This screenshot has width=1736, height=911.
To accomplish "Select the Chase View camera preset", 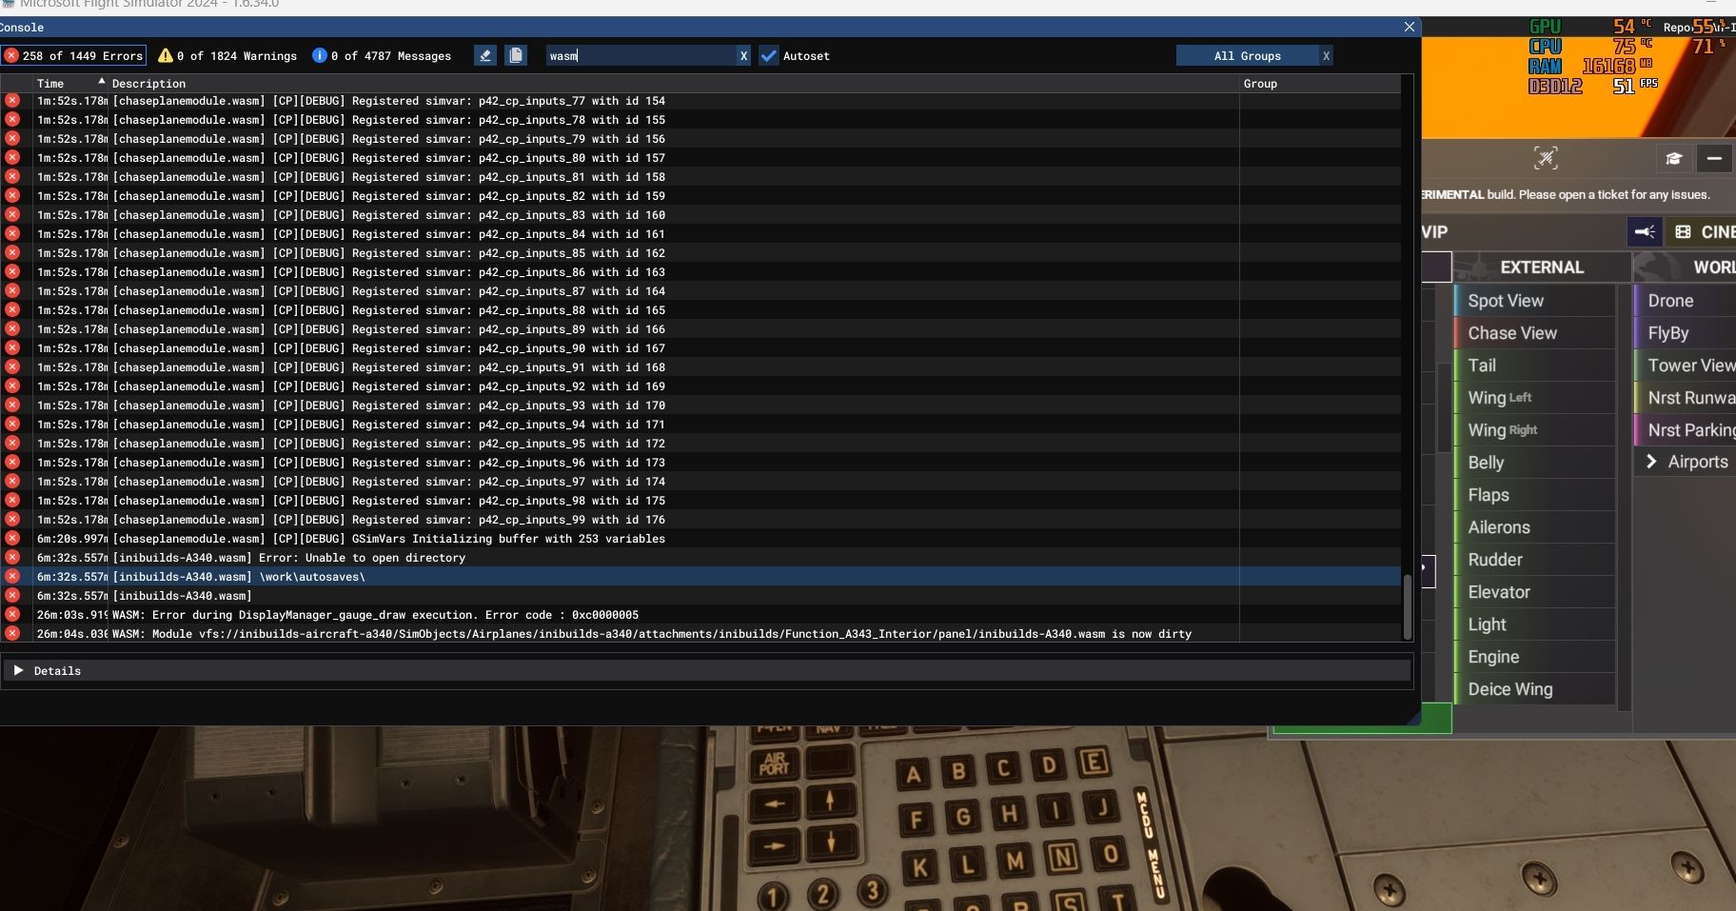I will coord(1512,333).
